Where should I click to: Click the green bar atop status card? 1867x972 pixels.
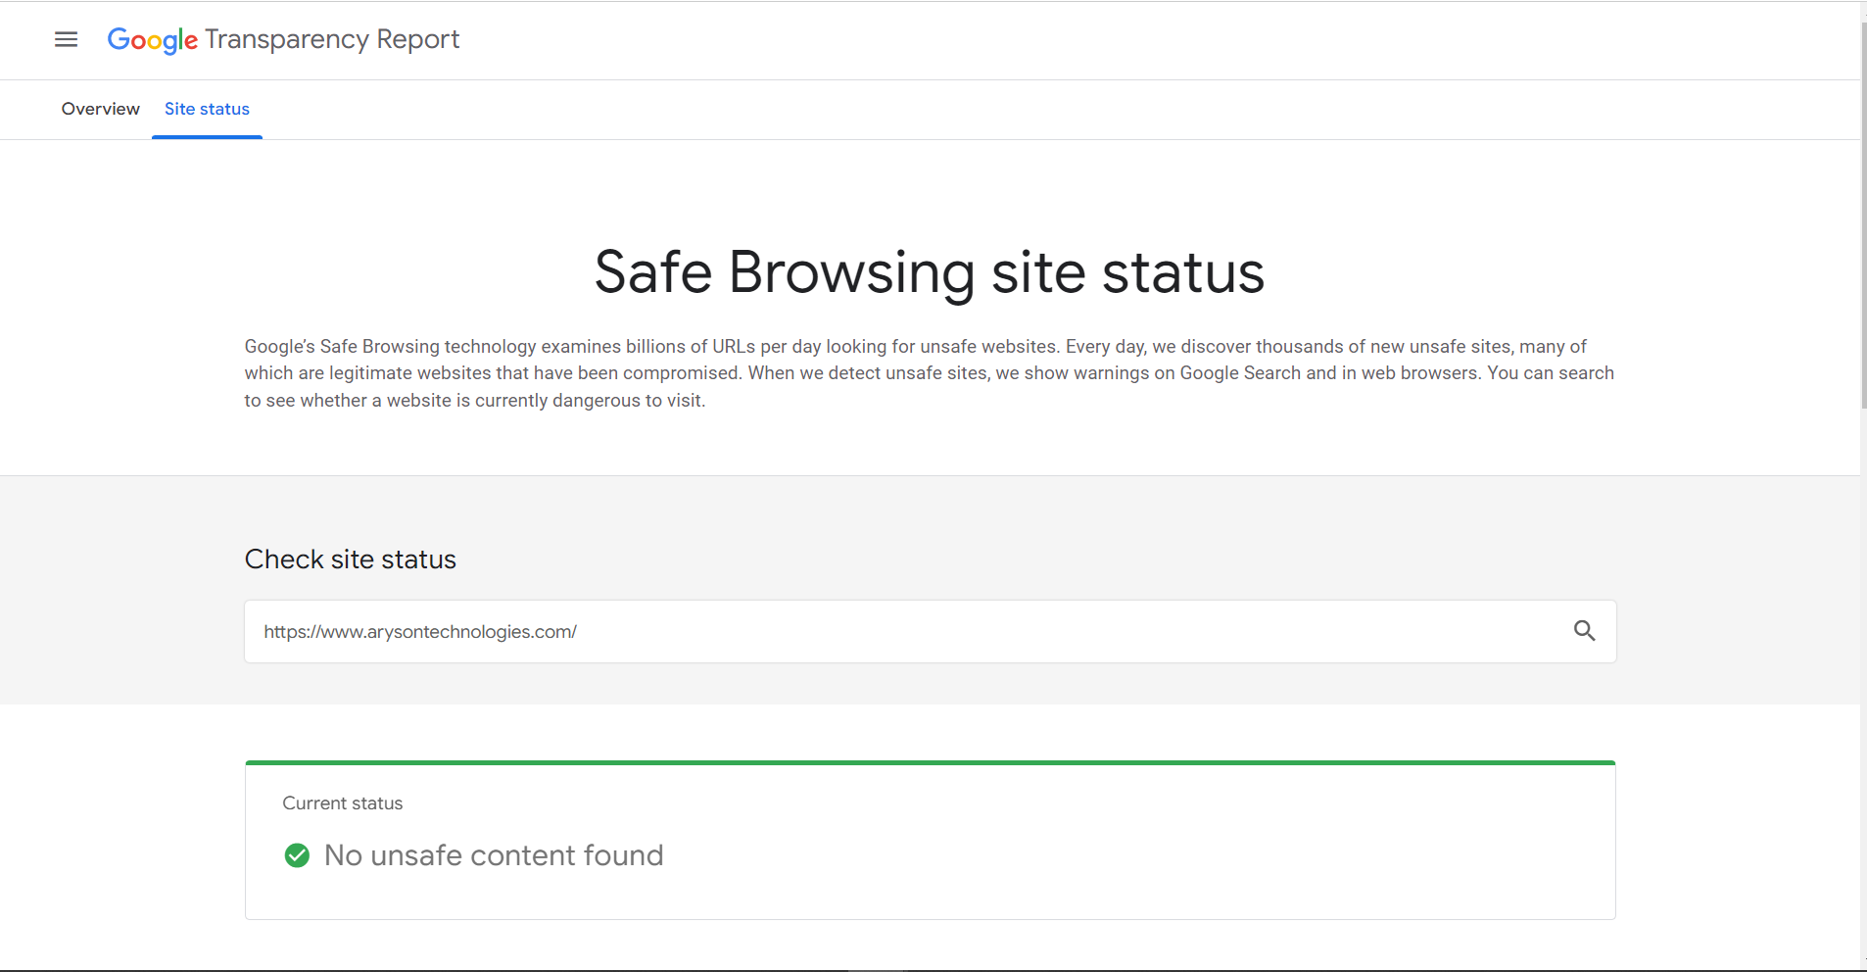point(930,762)
